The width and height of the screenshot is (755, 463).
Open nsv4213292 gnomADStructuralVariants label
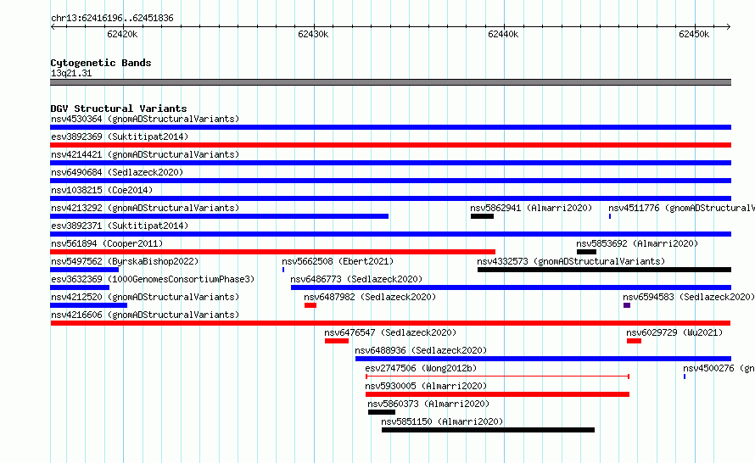pyautogui.click(x=145, y=208)
